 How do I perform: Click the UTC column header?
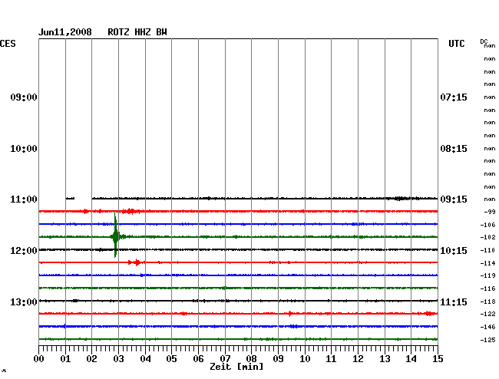pos(457,44)
